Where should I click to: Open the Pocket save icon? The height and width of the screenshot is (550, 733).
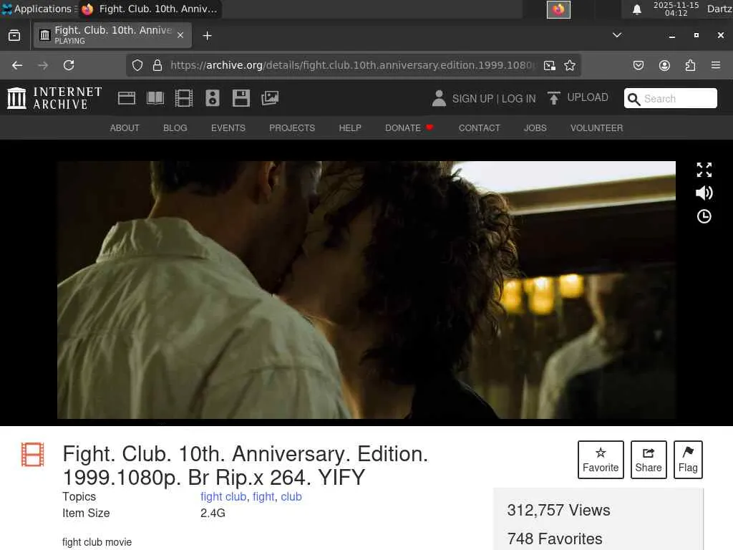coord(638,65)
